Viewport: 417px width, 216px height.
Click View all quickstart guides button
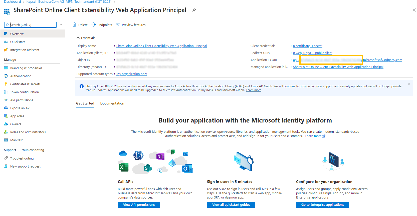[231, 205]
